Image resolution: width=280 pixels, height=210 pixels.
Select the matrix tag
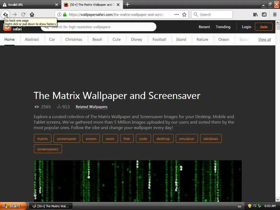tap(42, 139)
